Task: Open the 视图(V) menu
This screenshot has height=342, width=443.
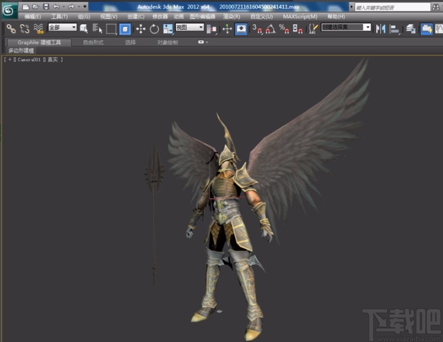Action: click(x=108, y=17)
